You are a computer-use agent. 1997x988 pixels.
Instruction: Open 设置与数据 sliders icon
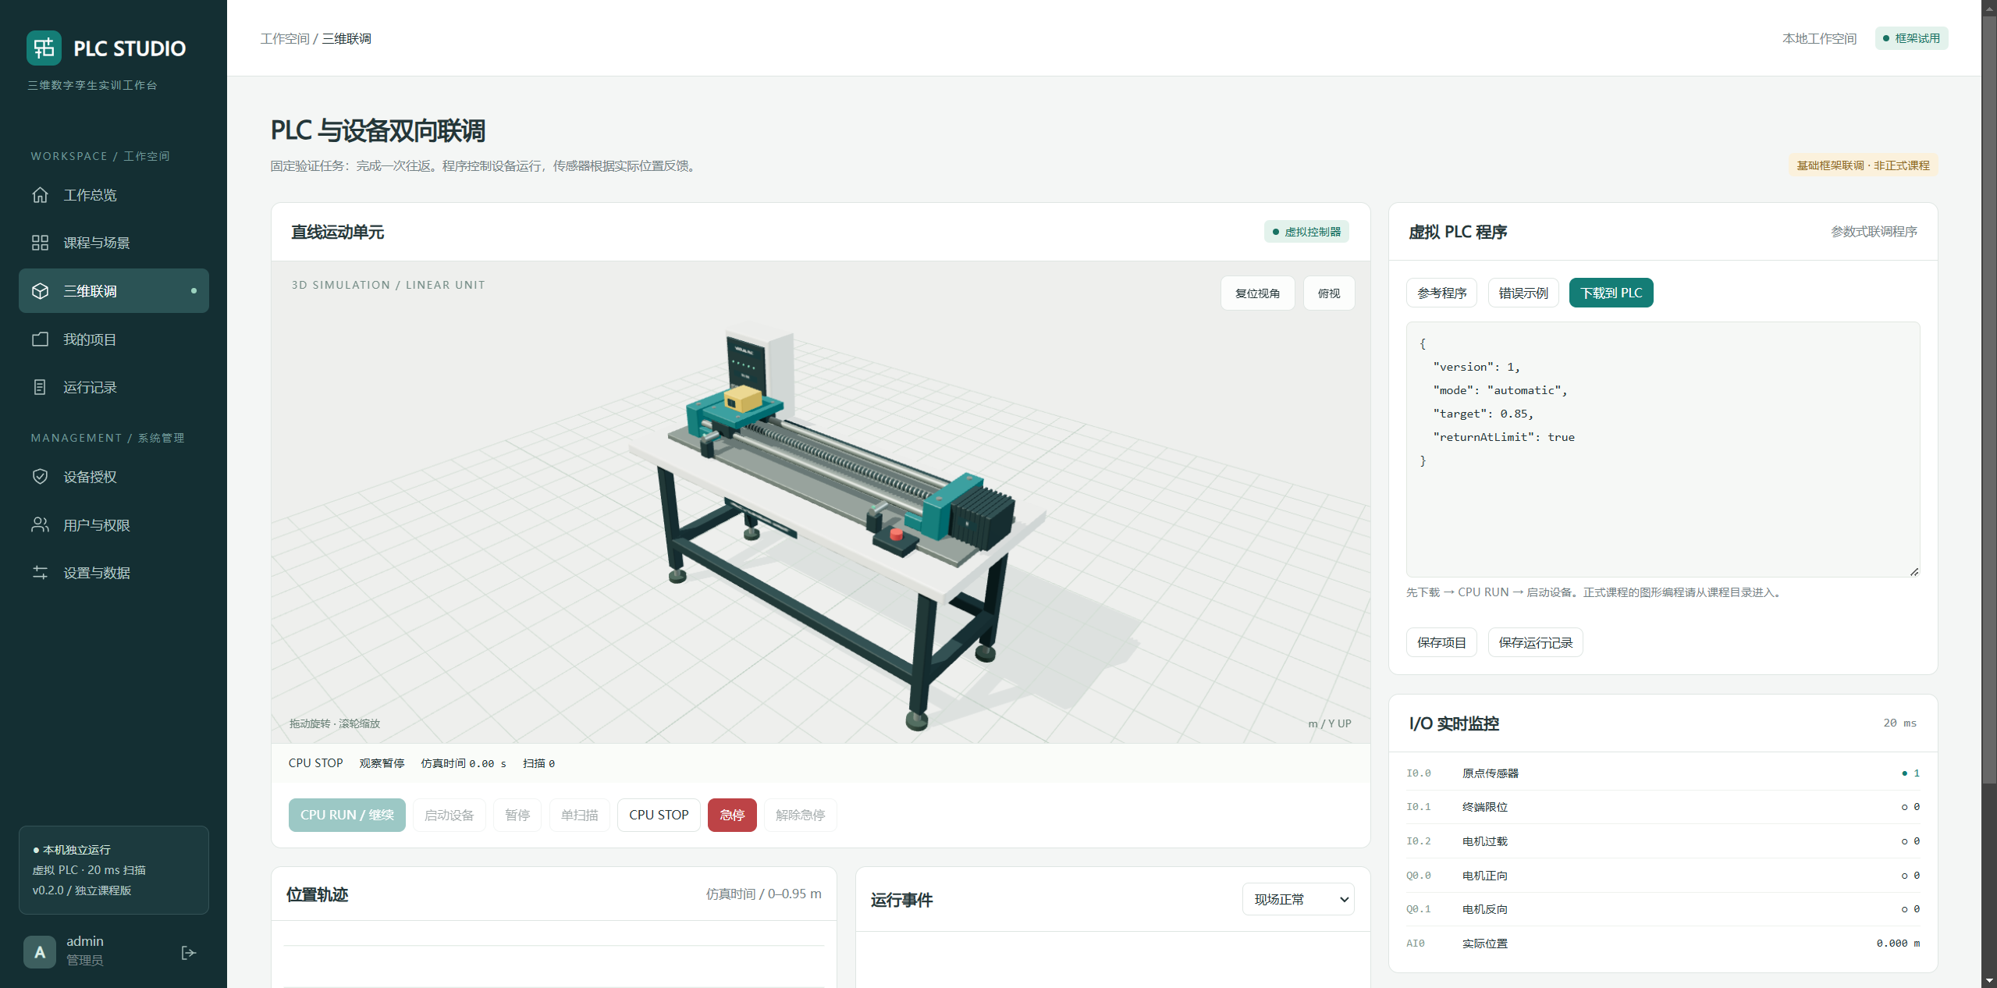(41, 573)
